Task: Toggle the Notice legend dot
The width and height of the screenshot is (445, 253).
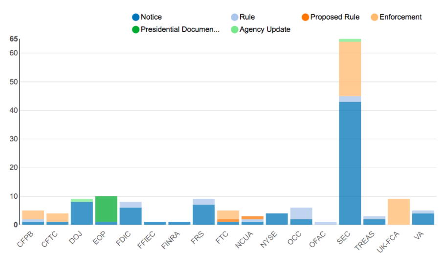Action: [x=135, y=17]
